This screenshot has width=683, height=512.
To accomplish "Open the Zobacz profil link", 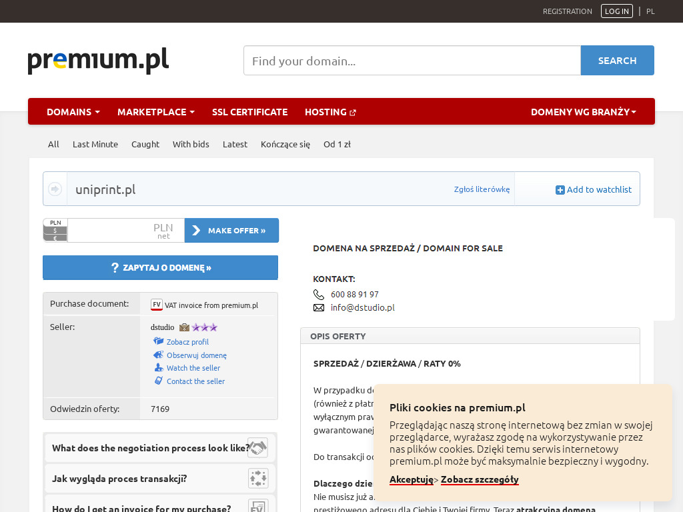I will pyautogui.click(x=187, y=342).
